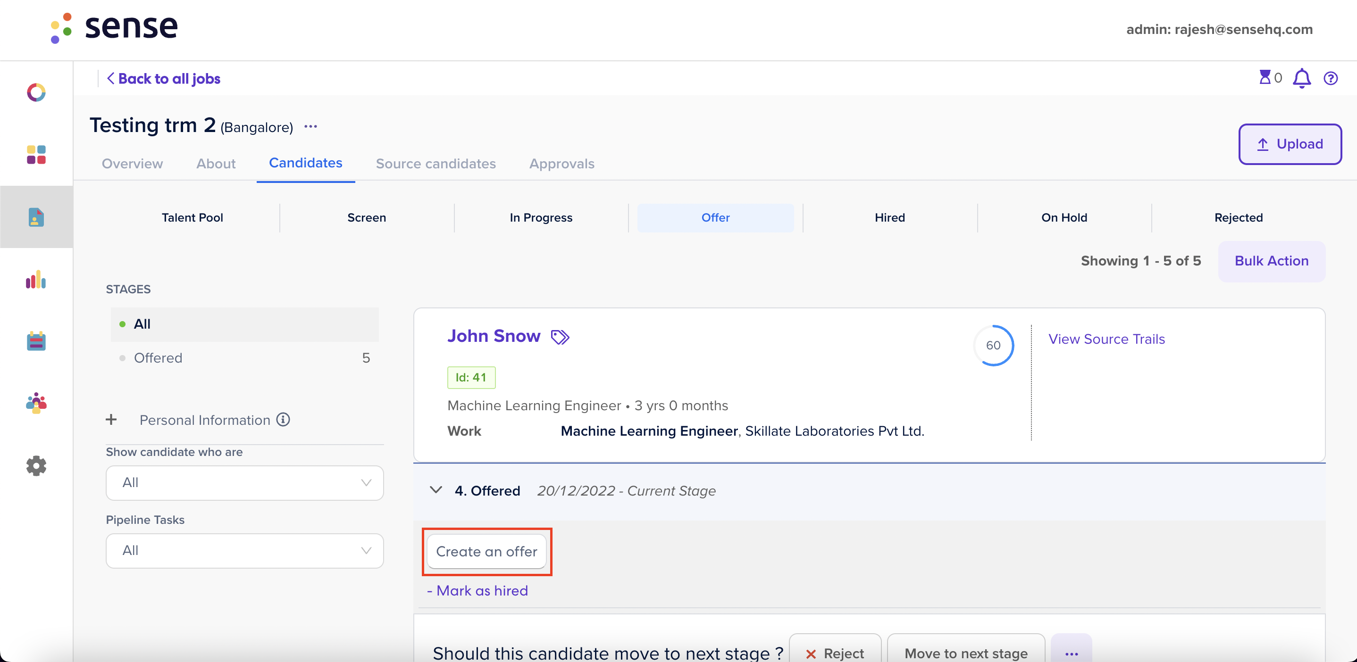Click the Id: 41 badge
The height and width of the screenshot is (662, 1357).
(471, 377)
